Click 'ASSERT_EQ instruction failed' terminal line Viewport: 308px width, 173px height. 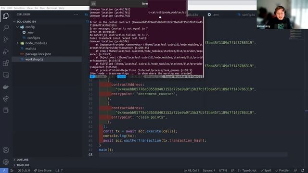119,35
